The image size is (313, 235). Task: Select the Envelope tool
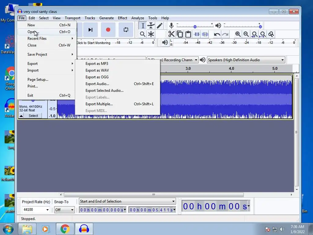point(151,26)
